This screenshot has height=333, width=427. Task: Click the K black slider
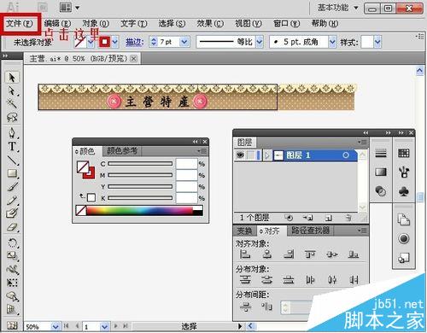pyautogui.click(x=140, y=198)
